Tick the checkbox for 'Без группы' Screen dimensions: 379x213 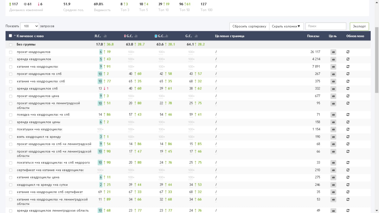tap(11, 45)
